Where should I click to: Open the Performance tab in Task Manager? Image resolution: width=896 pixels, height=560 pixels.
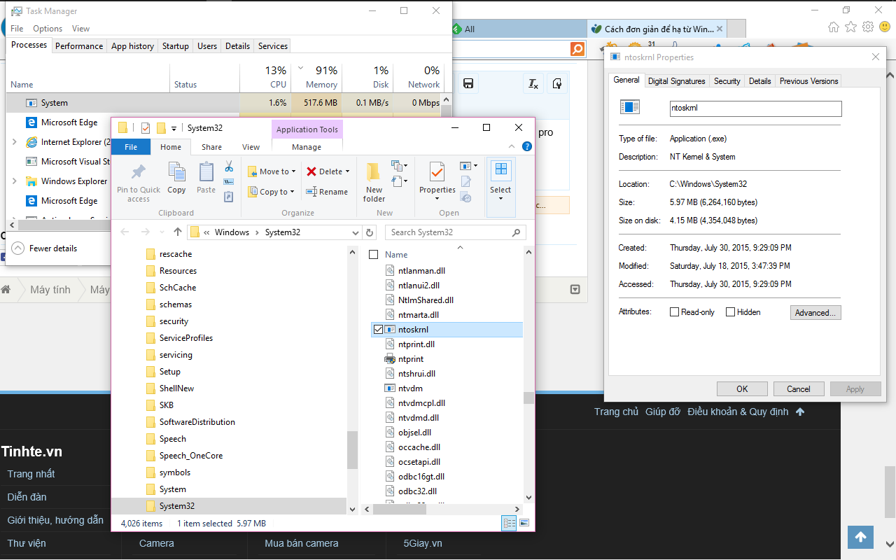[x=79, y=46]
